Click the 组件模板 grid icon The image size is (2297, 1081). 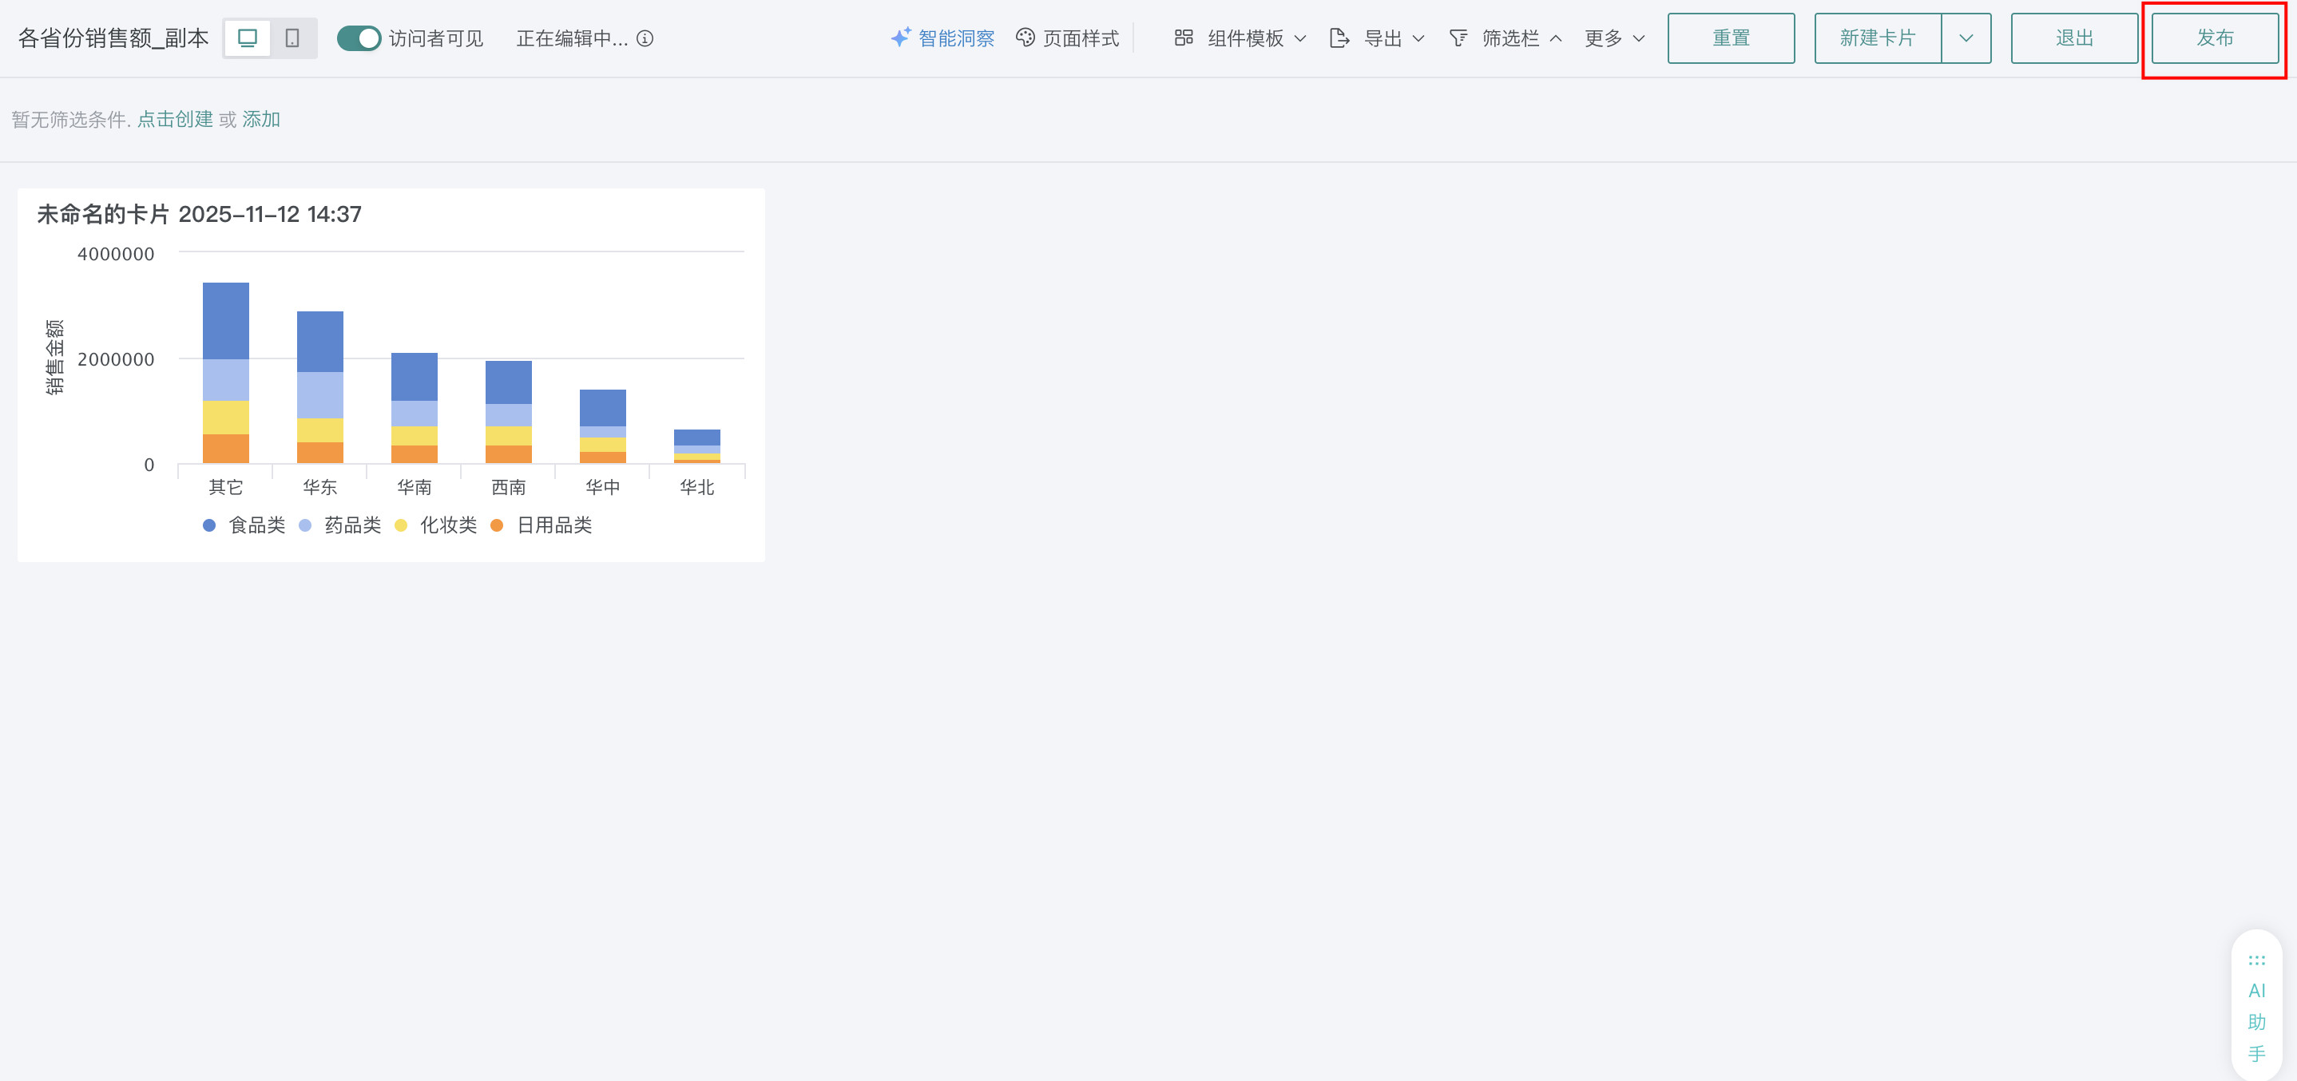pyautogui.click(x=1184, y=38)
